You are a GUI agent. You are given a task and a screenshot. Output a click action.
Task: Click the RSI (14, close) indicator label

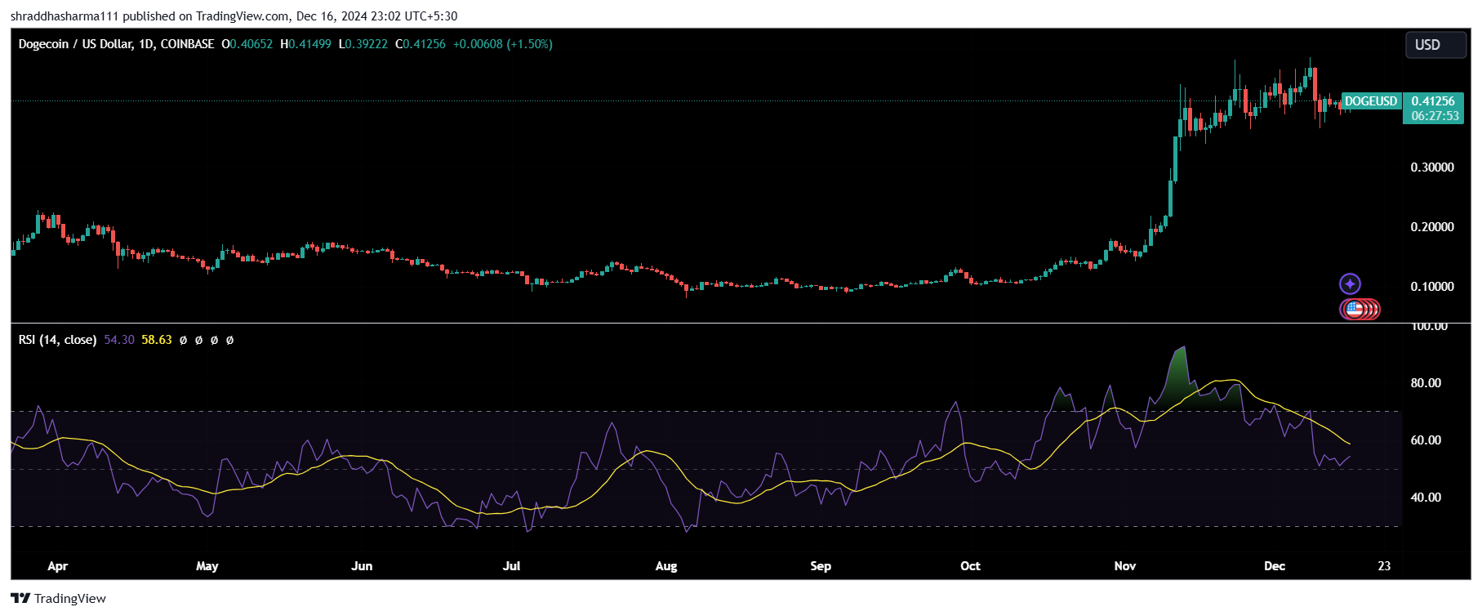pyautogui.click(x=57, y=340)
